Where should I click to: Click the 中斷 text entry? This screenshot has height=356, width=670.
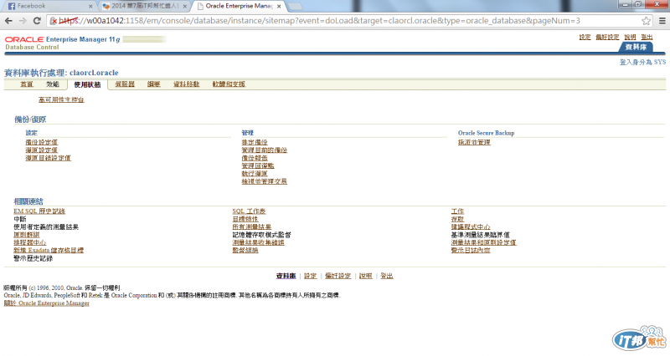(20, 219)
